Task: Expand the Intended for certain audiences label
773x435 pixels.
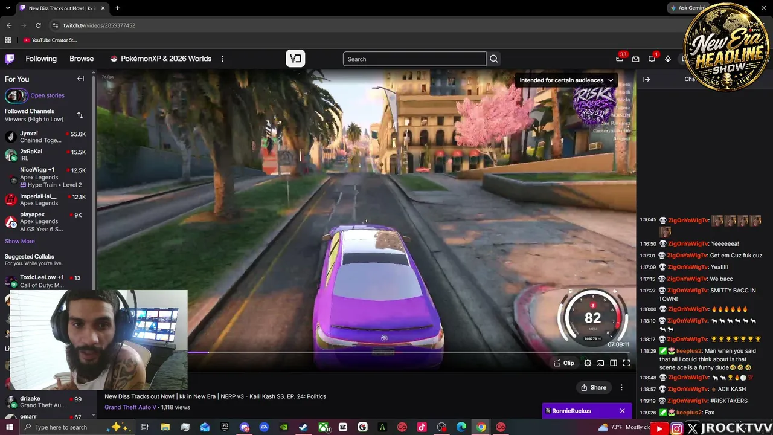Action: tap(566, 80)
